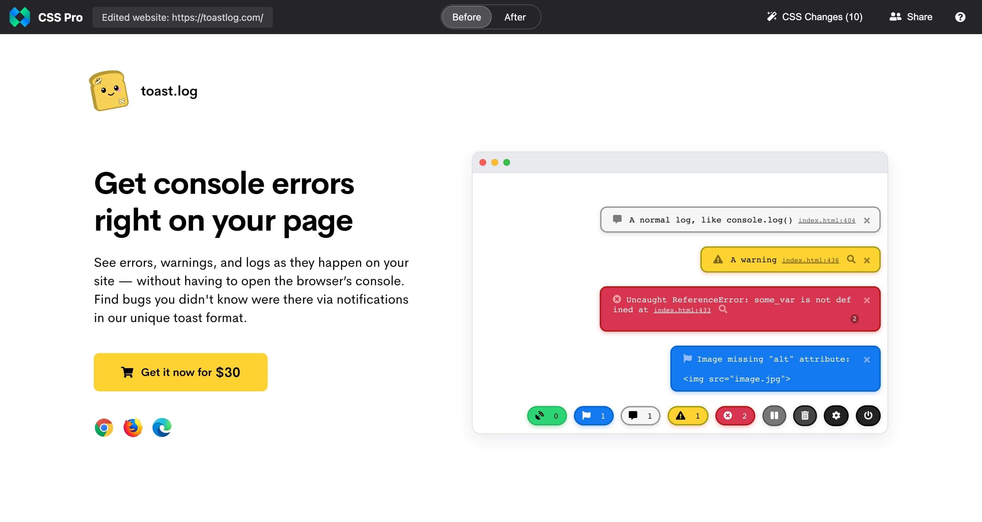Image resolution: width=982 pixels, height=522 pixels.
Task: Click the trash icon in toast toolbar
Action: pos(805,416)
